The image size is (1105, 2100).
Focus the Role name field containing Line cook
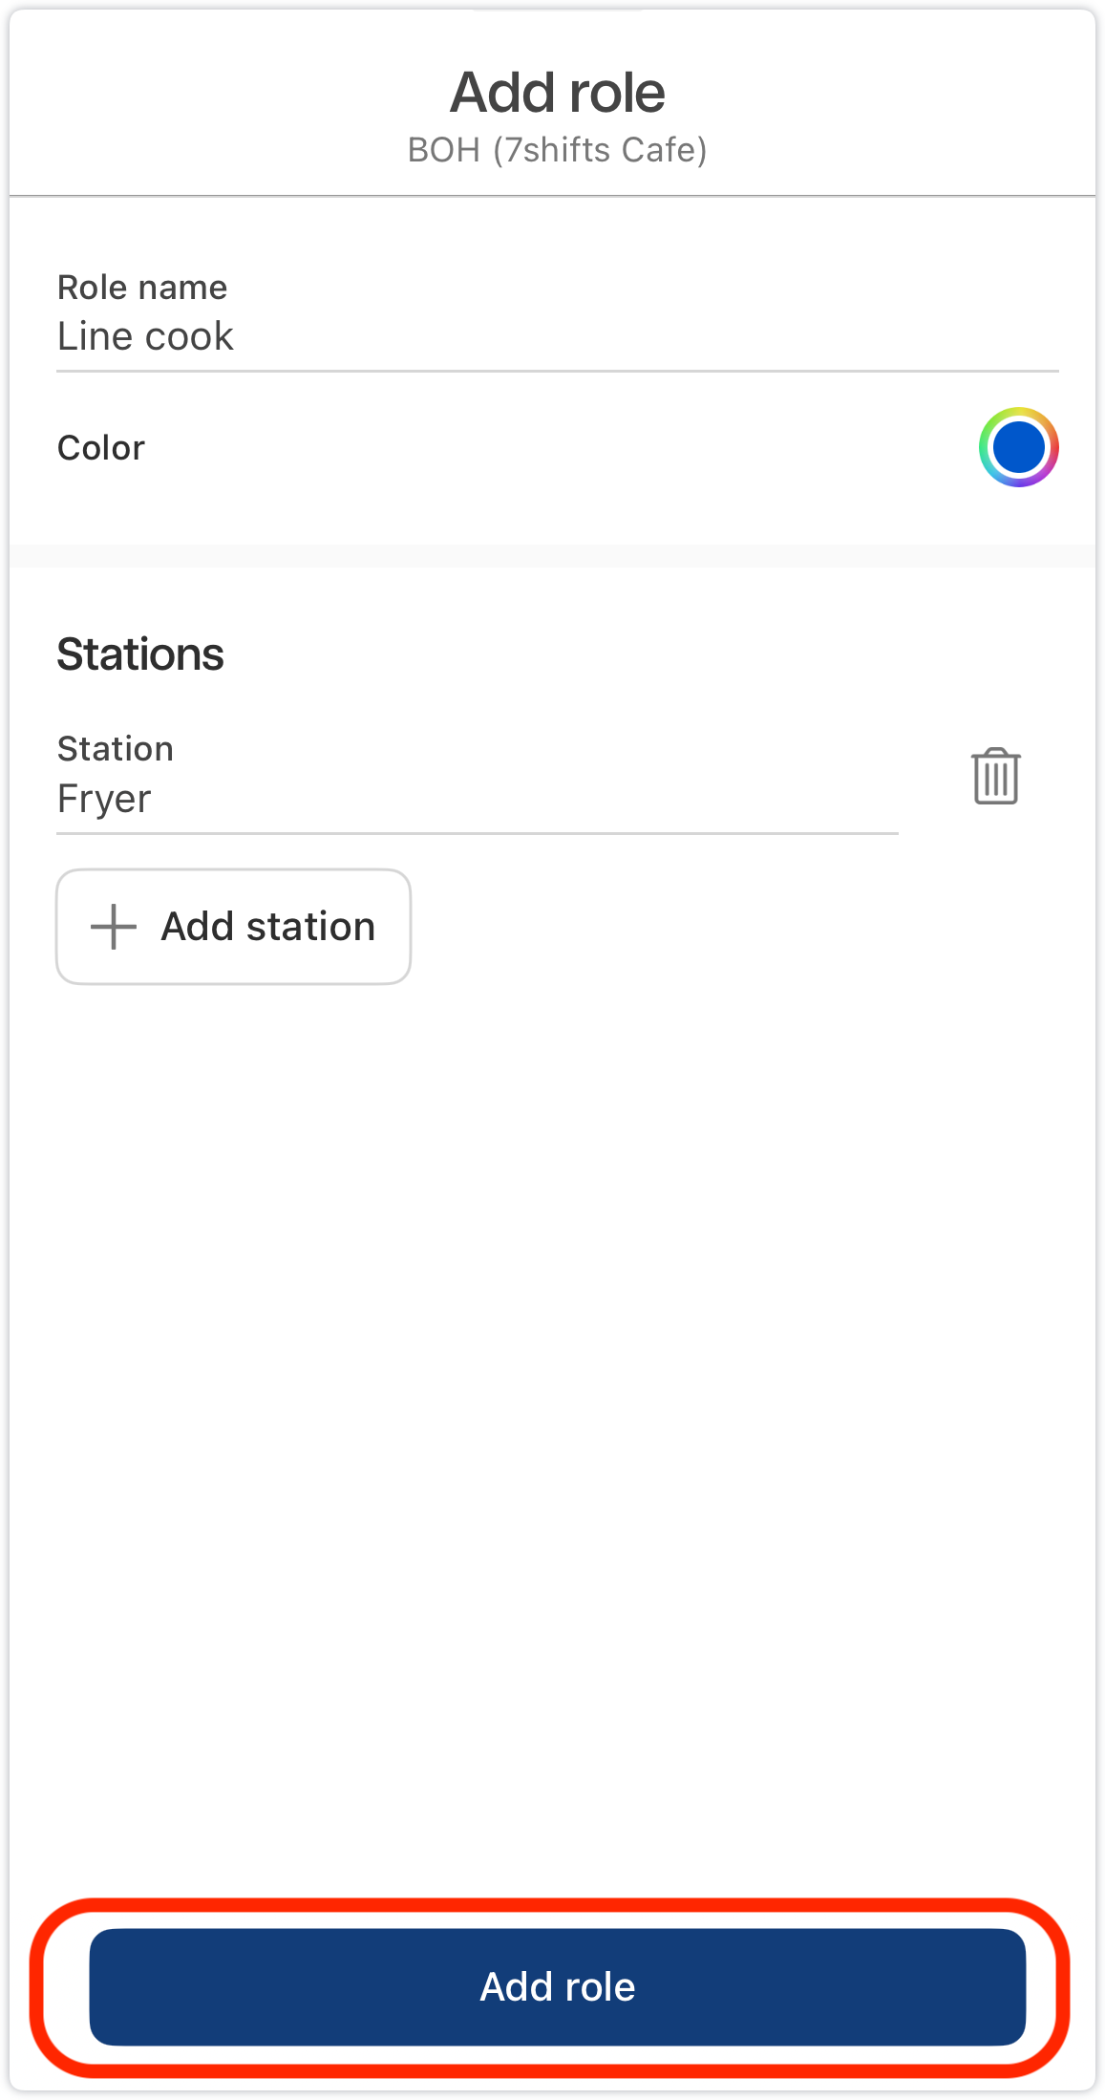point(558,336)
